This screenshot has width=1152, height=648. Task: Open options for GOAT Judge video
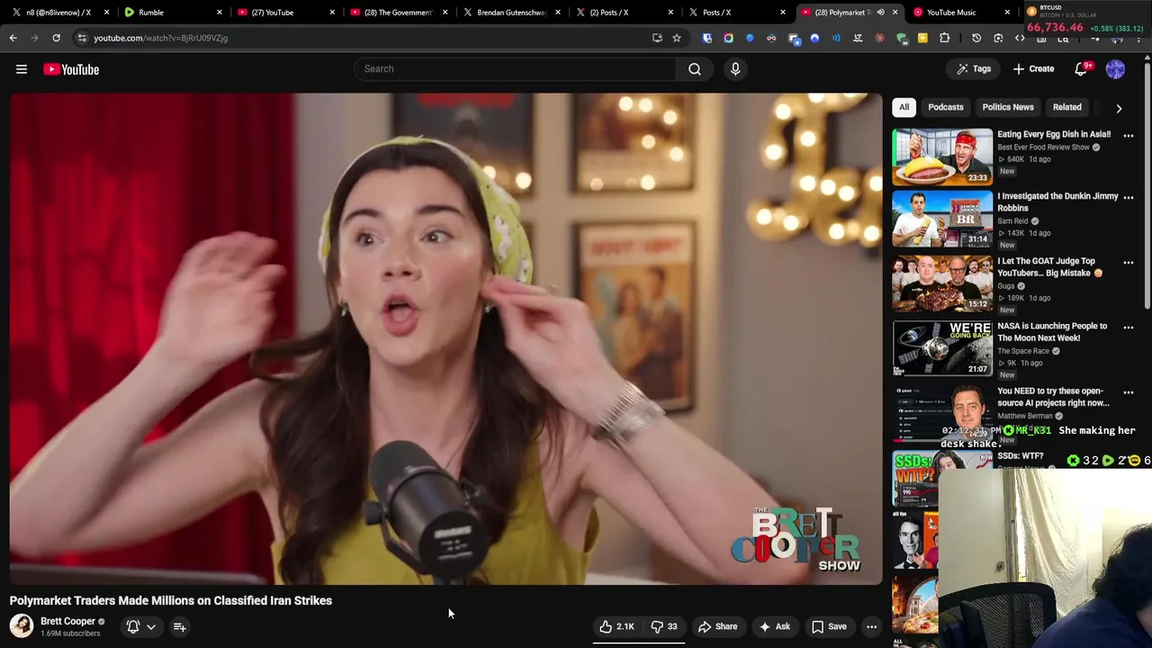point(1129,263)
